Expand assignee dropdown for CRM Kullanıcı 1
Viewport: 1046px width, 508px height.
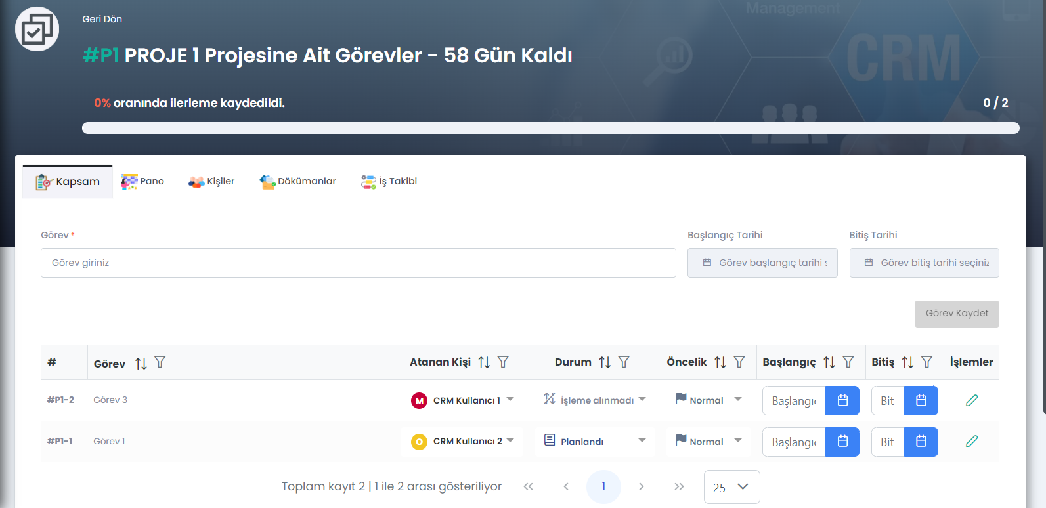click(510, 399)
